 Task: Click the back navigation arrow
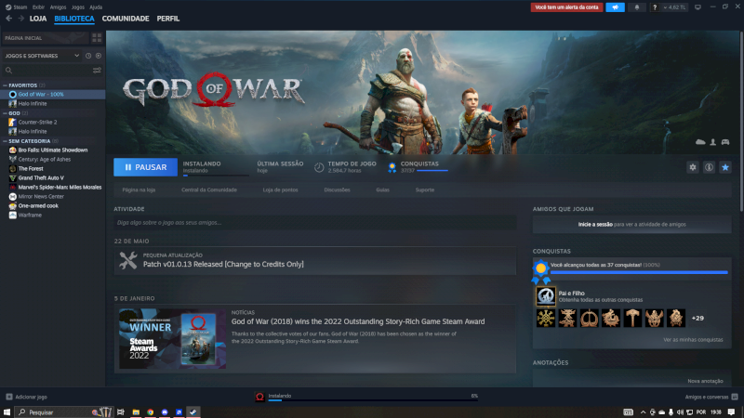pyautogui.click(x=8, y=19)
